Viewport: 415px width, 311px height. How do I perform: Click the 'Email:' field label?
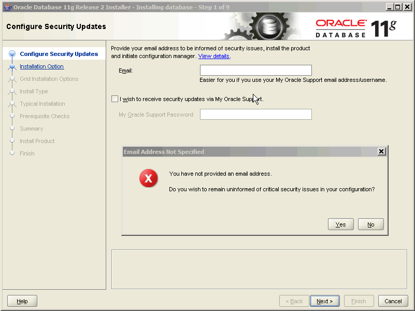[x=125, y=70]
